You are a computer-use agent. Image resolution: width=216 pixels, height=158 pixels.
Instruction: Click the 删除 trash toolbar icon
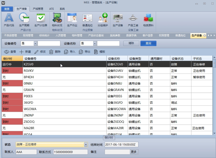(51, 52)
